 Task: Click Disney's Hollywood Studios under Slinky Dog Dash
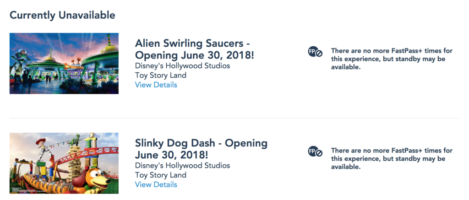point(182,165)
